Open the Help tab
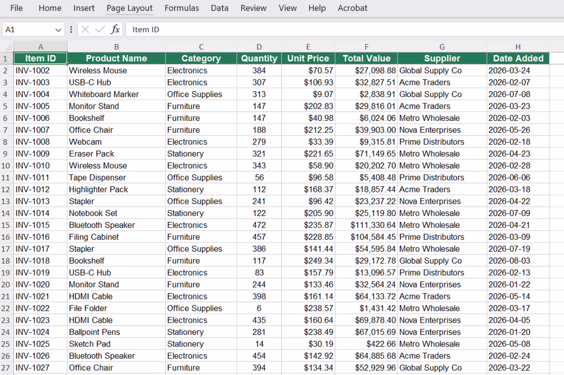This screenshot has height=375, width=564. point(317,8)
